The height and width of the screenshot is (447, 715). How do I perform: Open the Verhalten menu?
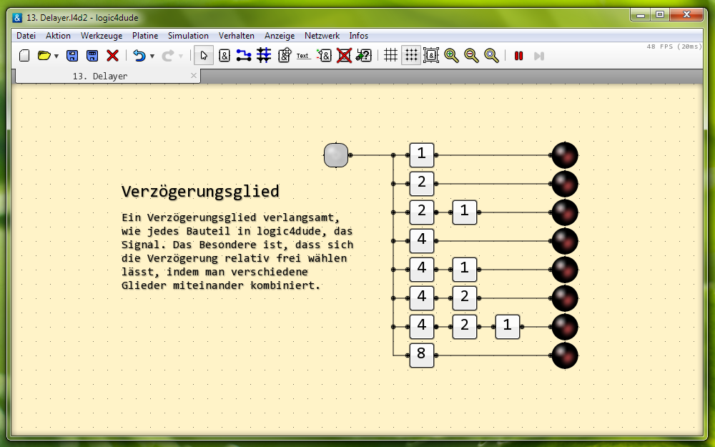click(236, 36)
